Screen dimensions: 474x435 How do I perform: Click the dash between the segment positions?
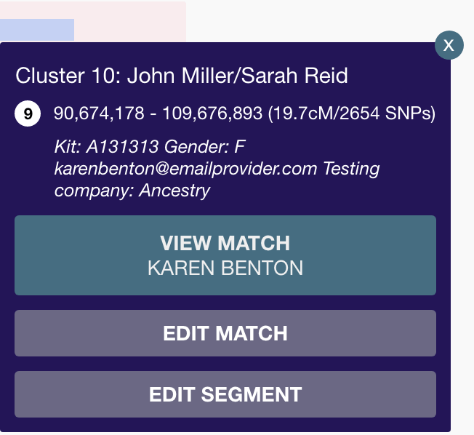point(153,114)
